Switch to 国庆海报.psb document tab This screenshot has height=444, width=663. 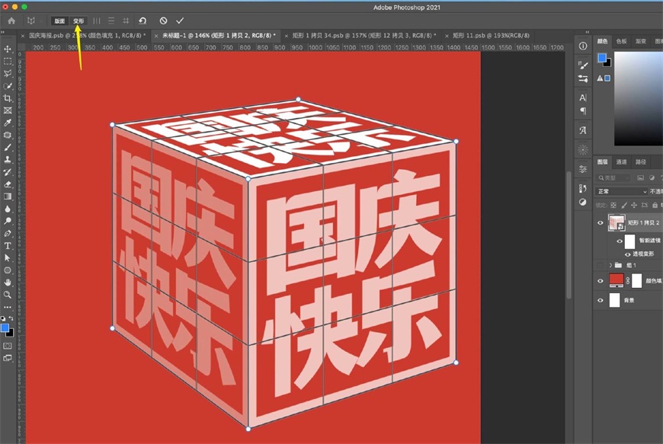[x=88, y=36]
